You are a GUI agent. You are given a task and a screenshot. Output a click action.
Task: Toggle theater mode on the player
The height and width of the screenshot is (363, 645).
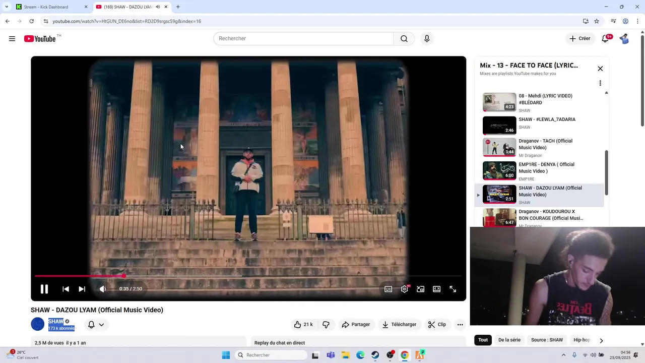click(437, 289)
